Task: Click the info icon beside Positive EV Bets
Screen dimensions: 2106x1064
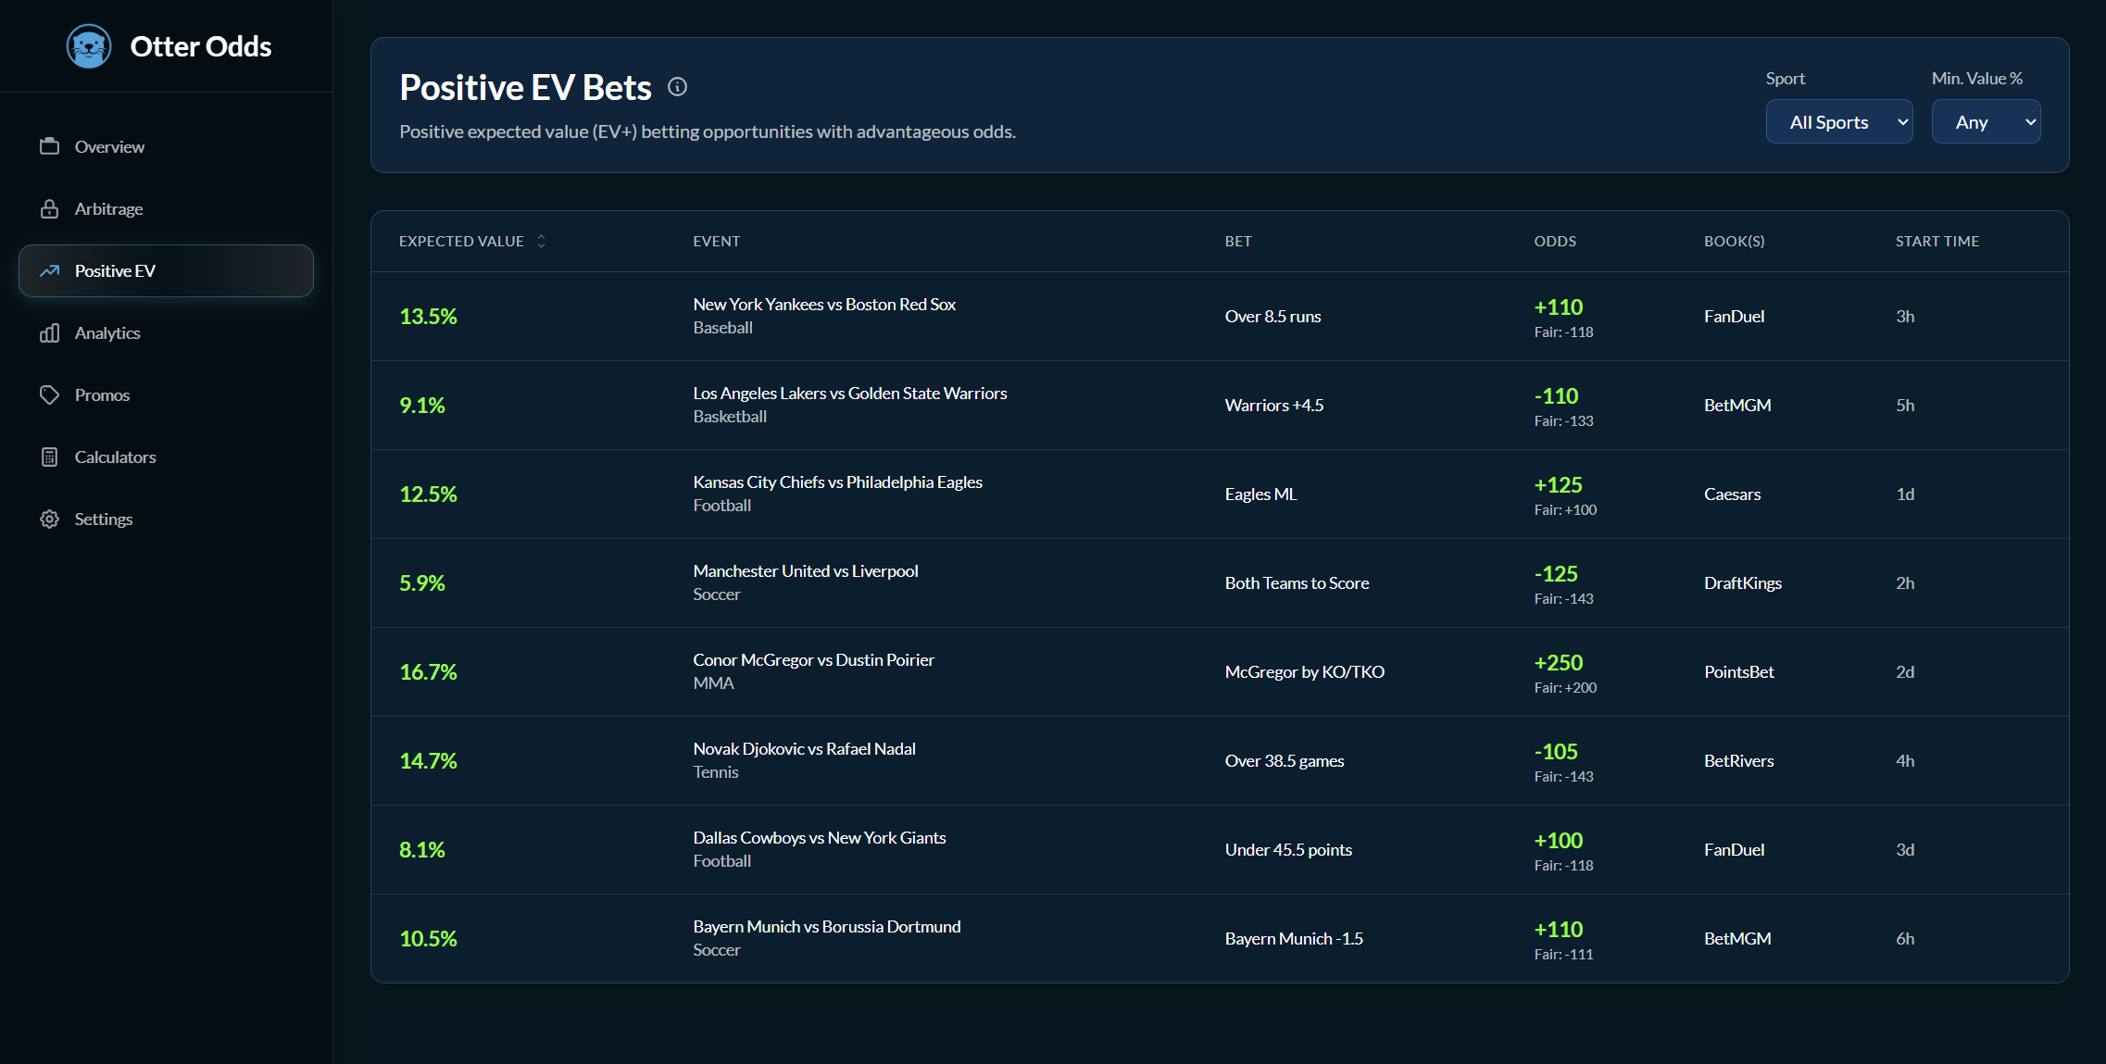Action: tap(678, 87)
